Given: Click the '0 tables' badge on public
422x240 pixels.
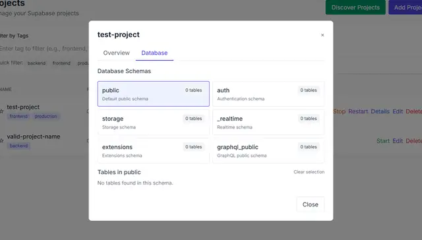Looking at the screenshot, I should pyautogui.click(x=193, y=90).
